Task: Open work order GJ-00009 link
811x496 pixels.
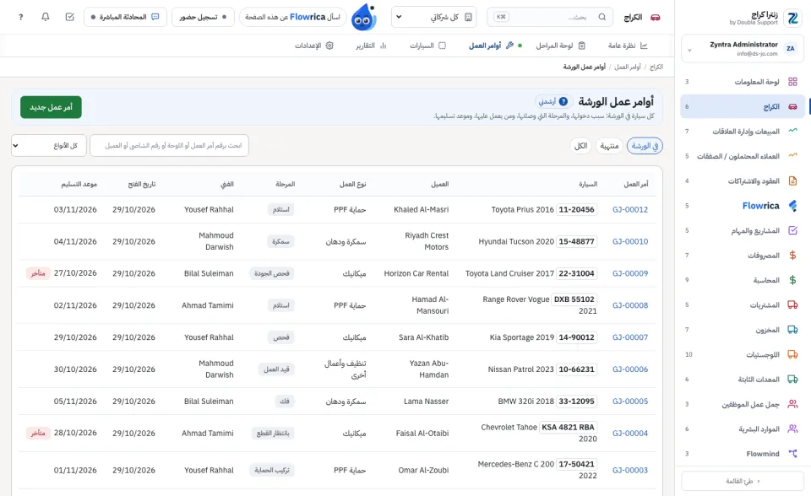Action: point(630,273)
